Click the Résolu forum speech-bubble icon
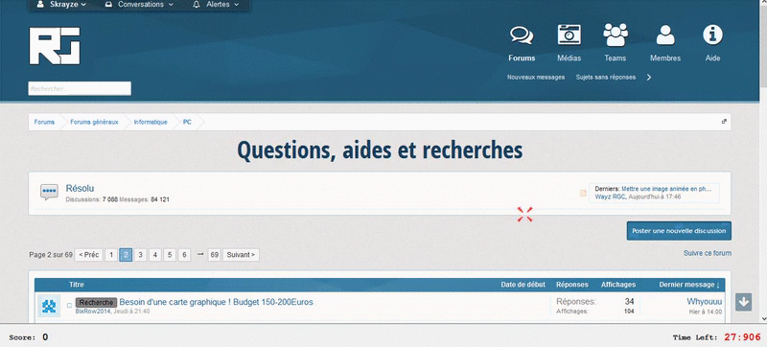This screenshot has width=767, height=347. pyautogui.click(x=49, y=192)
